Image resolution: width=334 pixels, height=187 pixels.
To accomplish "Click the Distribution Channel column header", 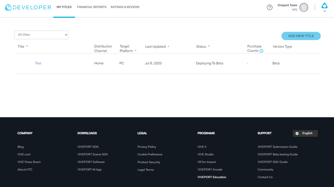I will point(103,48).
